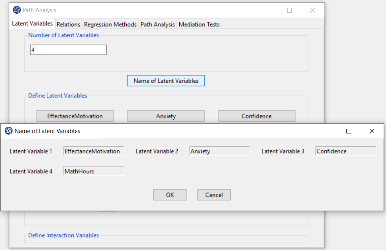386x250 pixels.
Task: Maximize the Name of Latent Variables dialog
Action: point(349,131)
